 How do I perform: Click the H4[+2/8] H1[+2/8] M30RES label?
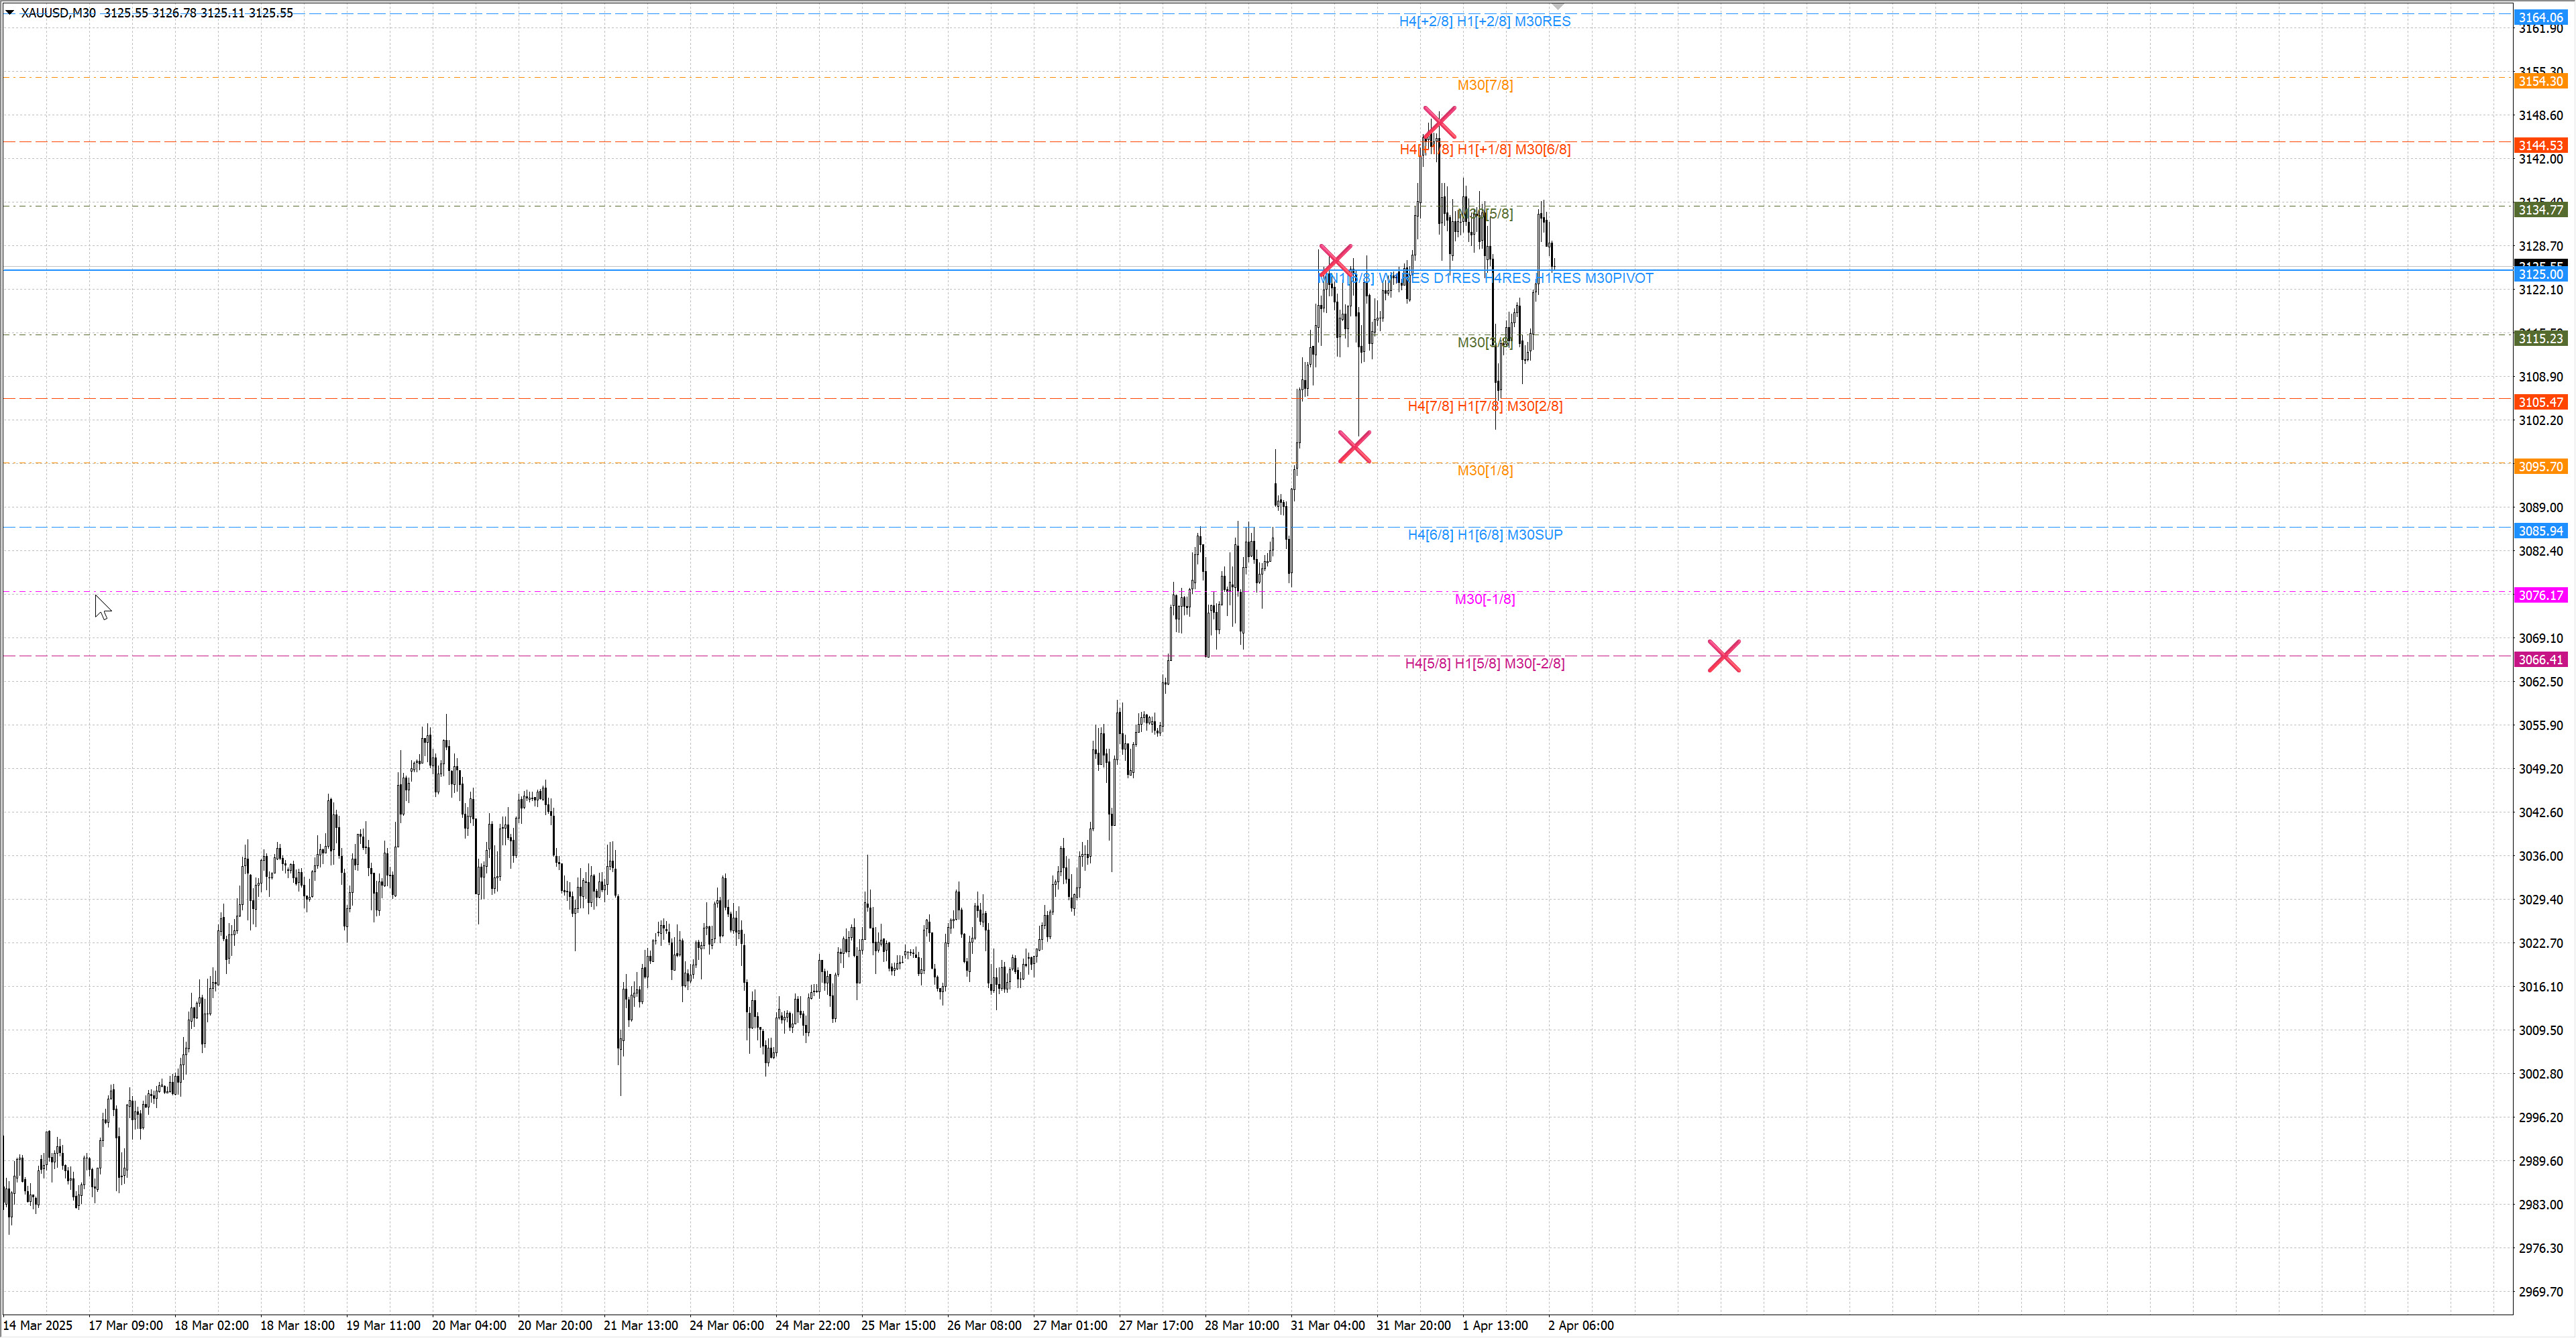click(1484, 21)
